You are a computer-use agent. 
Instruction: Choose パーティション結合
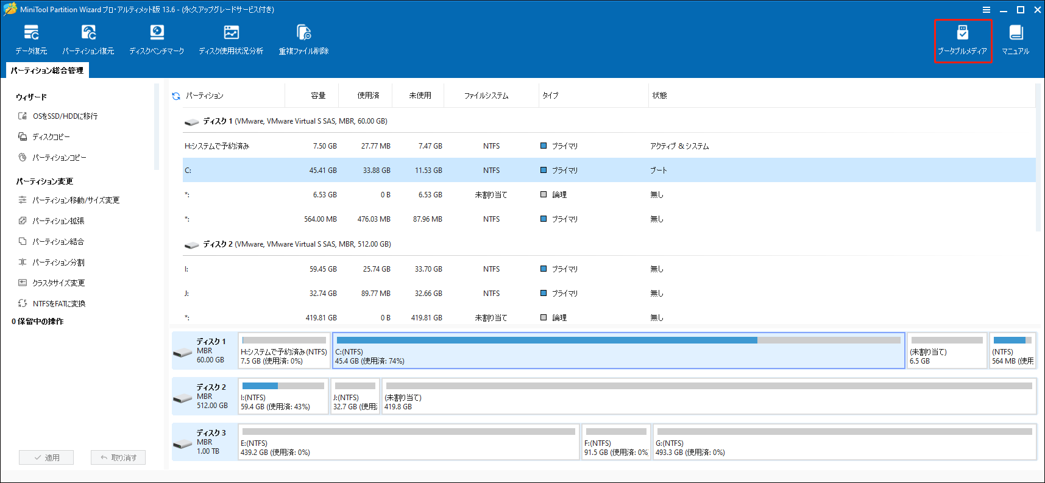pos(51,241)
